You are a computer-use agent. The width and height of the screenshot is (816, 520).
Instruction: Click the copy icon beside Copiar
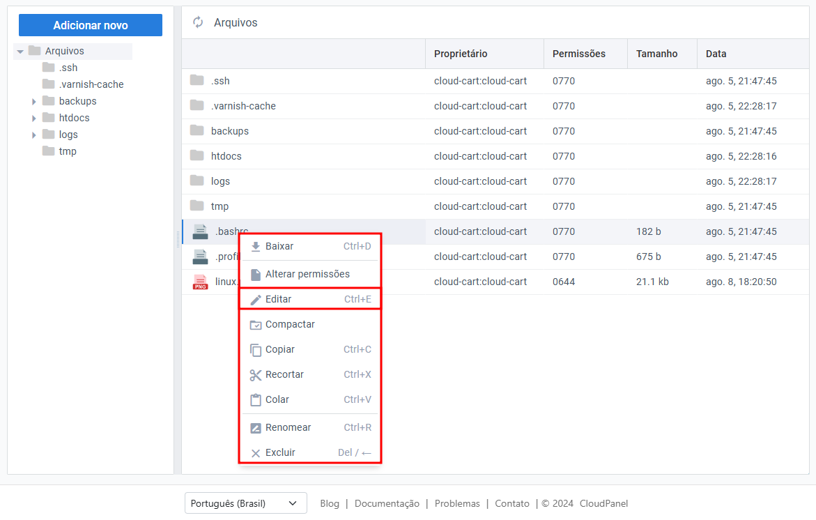[x=255, y=350]
